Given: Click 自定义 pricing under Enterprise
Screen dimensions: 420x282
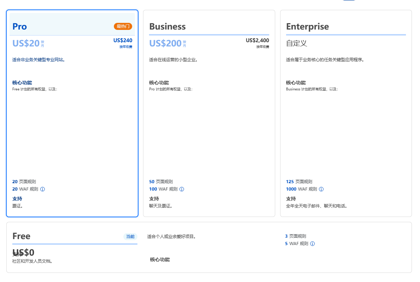Looking at the screenshot, I should [296, 43].
